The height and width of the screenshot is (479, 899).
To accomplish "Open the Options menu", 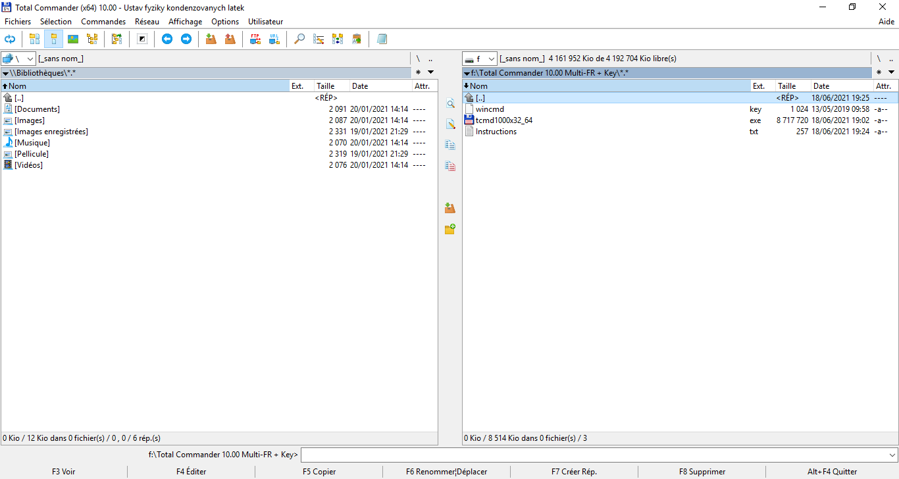I will [225, 22].
